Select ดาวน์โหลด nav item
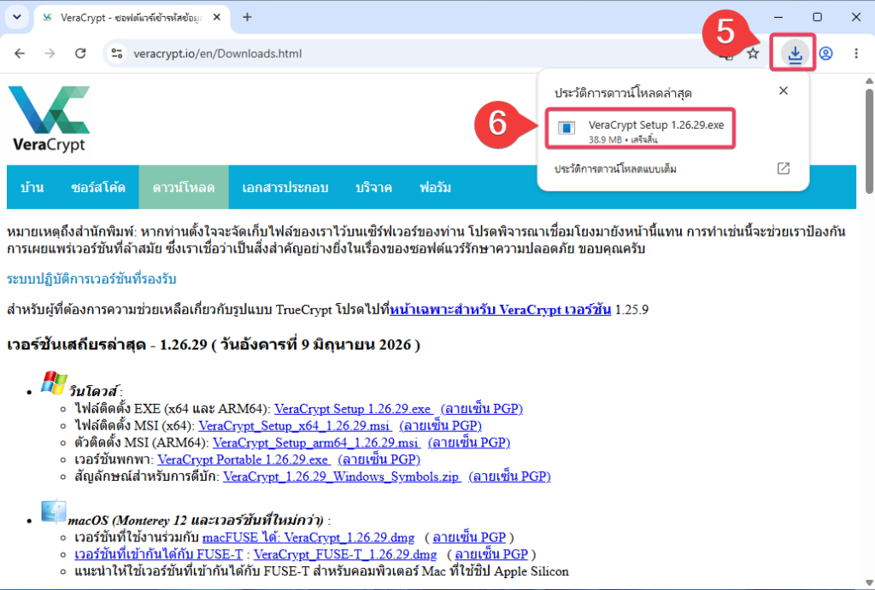 (184, 187)
